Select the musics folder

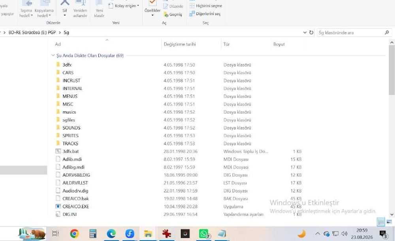[x=69, y=112]
